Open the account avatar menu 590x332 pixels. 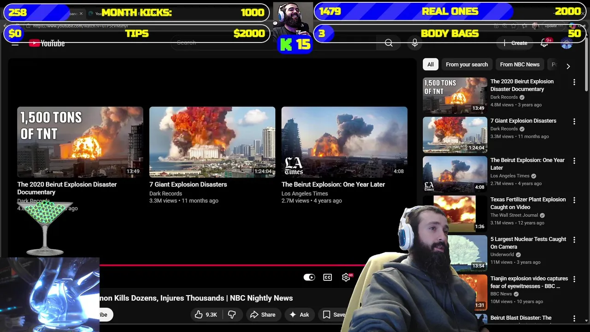point(566,43)
